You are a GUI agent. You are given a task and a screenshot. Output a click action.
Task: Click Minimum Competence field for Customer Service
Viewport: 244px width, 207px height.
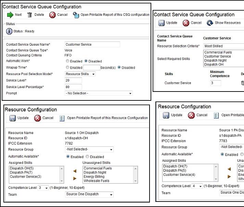click(216, 83)
